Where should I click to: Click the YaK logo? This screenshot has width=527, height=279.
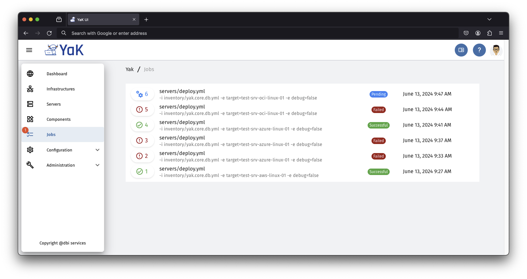pos(64,50)
